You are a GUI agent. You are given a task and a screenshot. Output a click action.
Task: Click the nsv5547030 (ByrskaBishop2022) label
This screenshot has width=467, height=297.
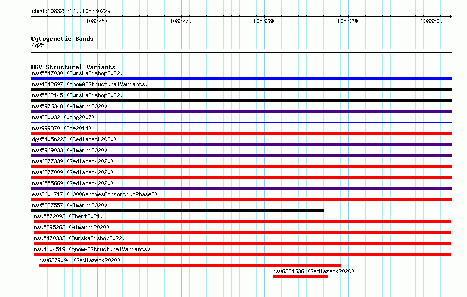[x=77, y=73]
